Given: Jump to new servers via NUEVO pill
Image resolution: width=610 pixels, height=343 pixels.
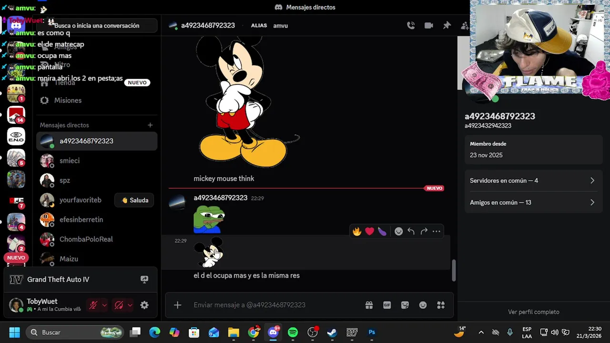Looking at the screenshot, I should point(16,258).
